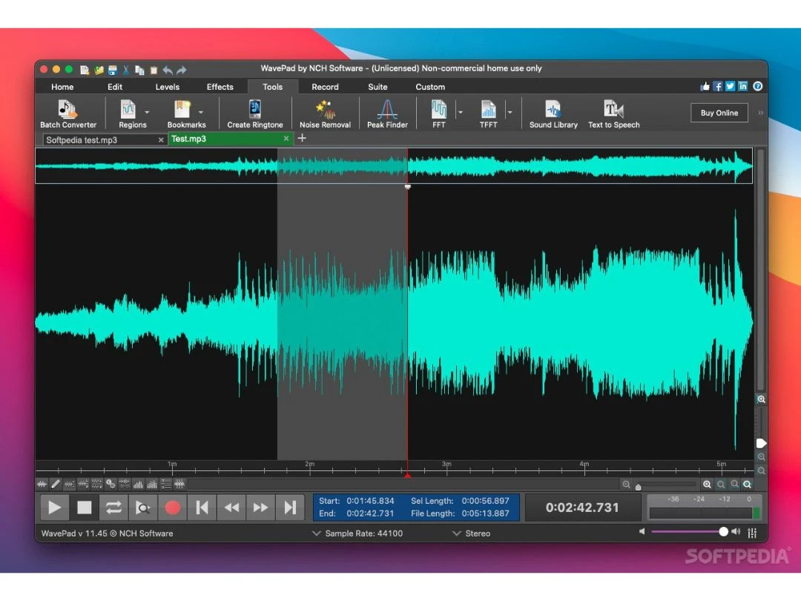801x601 pixels.
Task: Click the Rewind button
Action: pos(231,508)
